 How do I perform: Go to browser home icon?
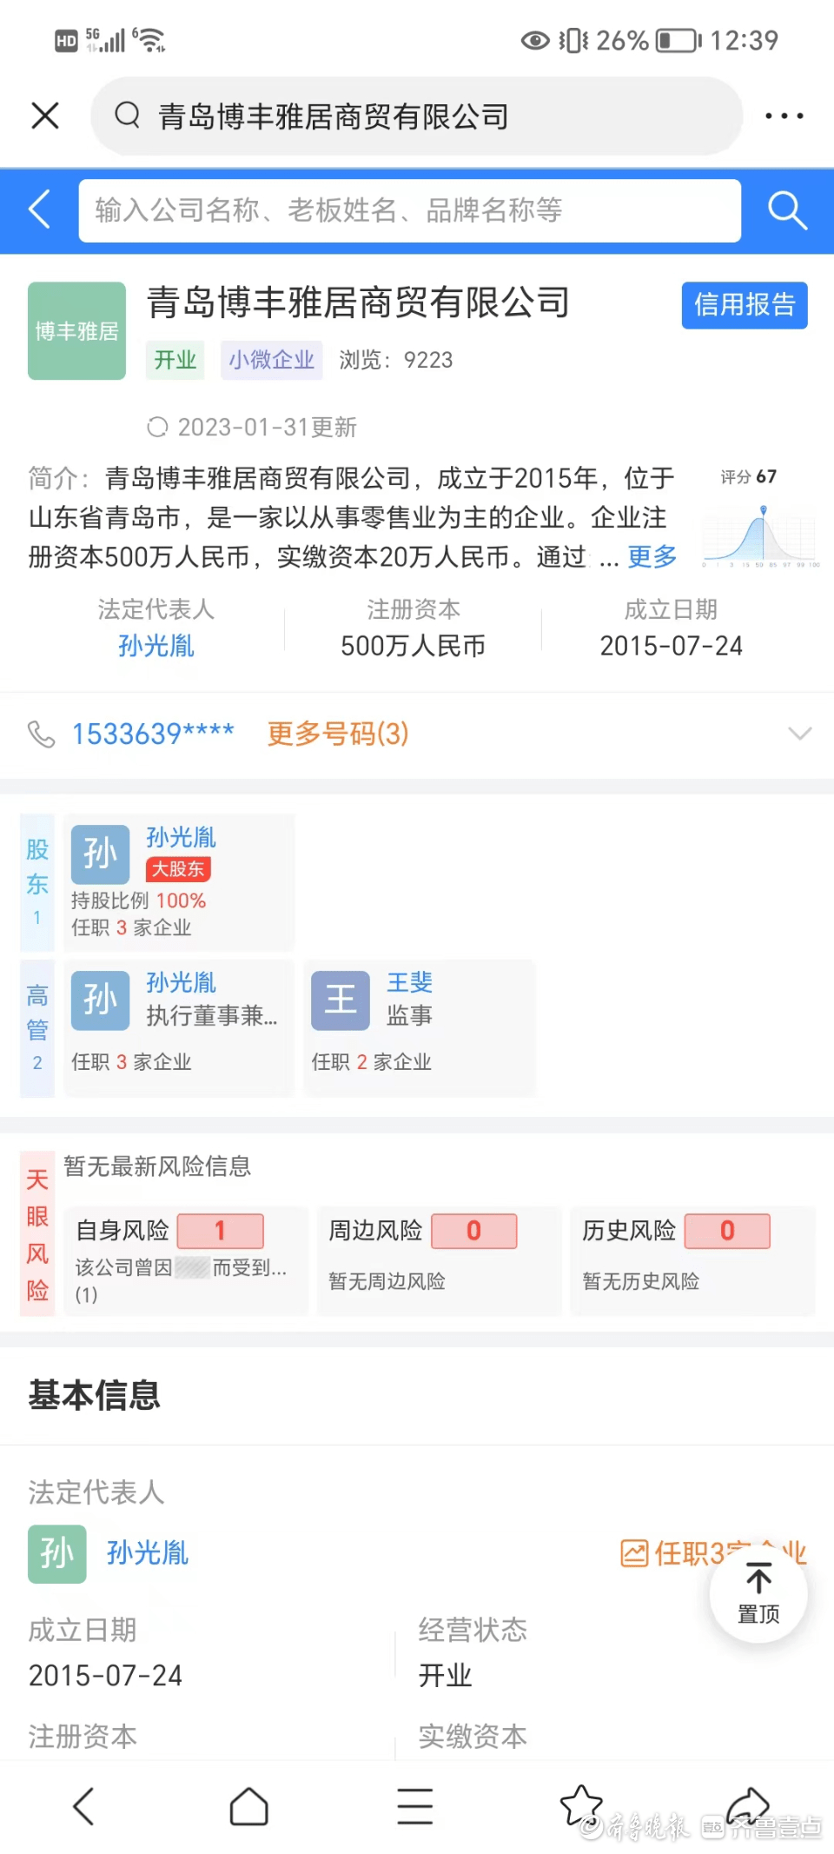click(x=248, y=1807)
